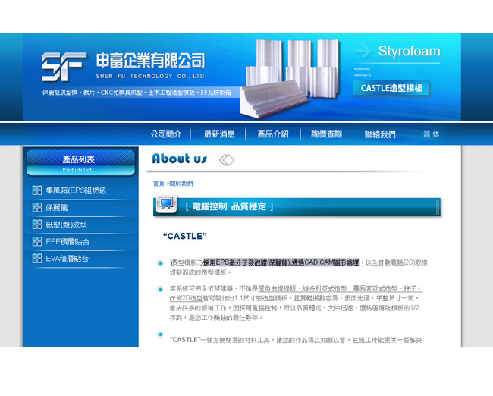Open EPE積層貼合 product category
This screenshot has height=396, width=493.
pyautogui.click(x=68, y=241)
